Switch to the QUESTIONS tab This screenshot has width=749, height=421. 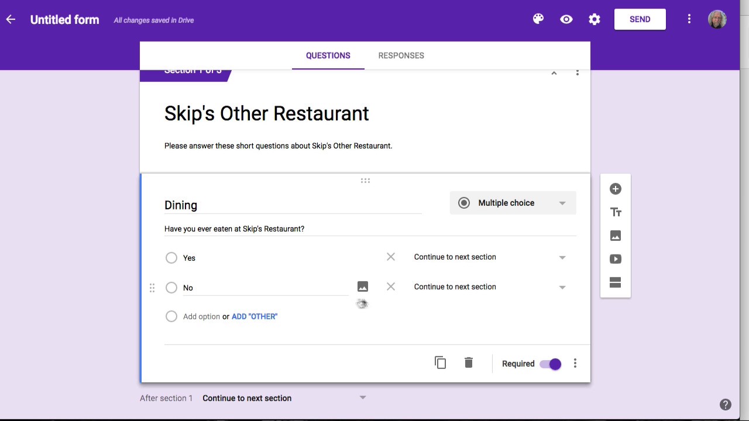(328, 56)
